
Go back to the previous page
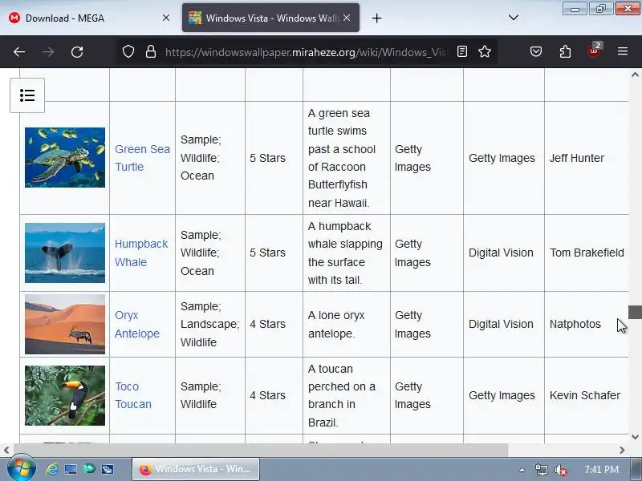tap(19, 52)
